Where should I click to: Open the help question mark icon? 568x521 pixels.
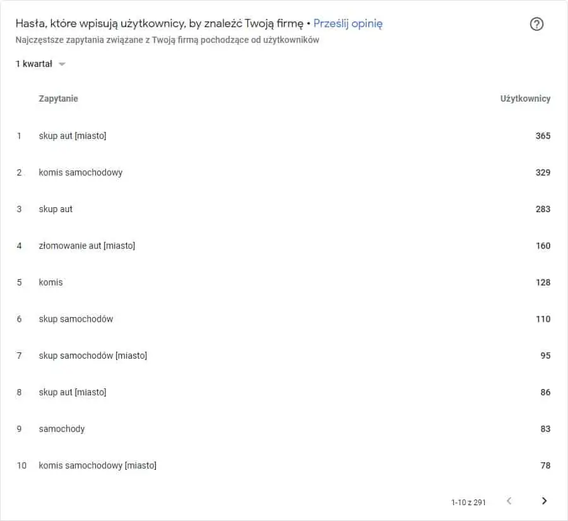(x=536, y=24)
